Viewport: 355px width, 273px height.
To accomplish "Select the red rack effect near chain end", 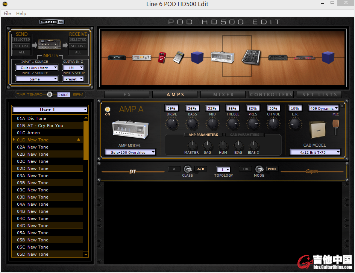I will (x=305, y=58).
